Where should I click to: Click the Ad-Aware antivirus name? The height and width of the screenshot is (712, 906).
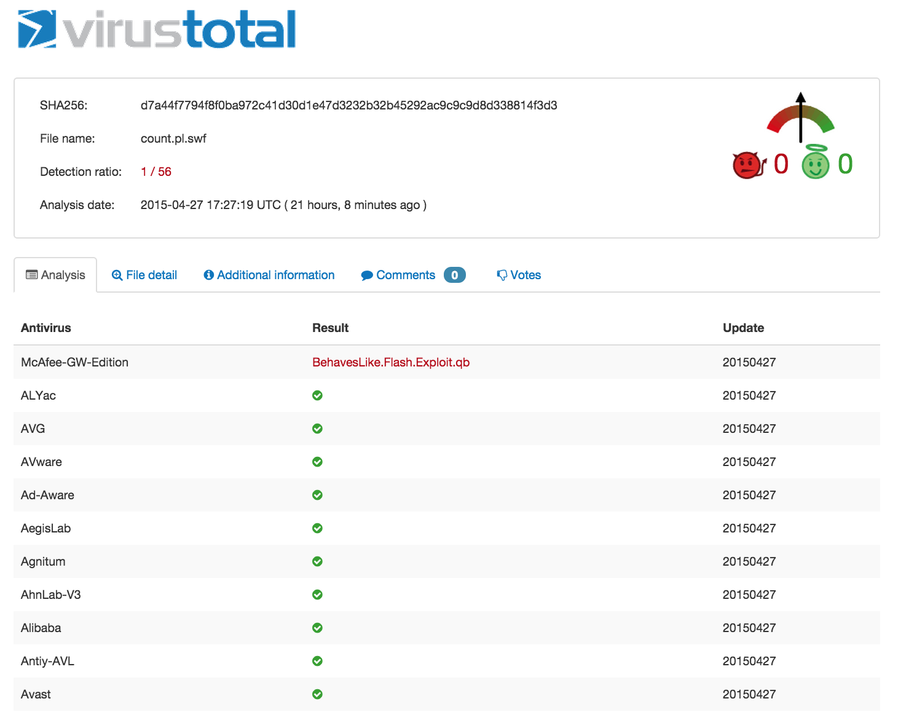(47, 495)
